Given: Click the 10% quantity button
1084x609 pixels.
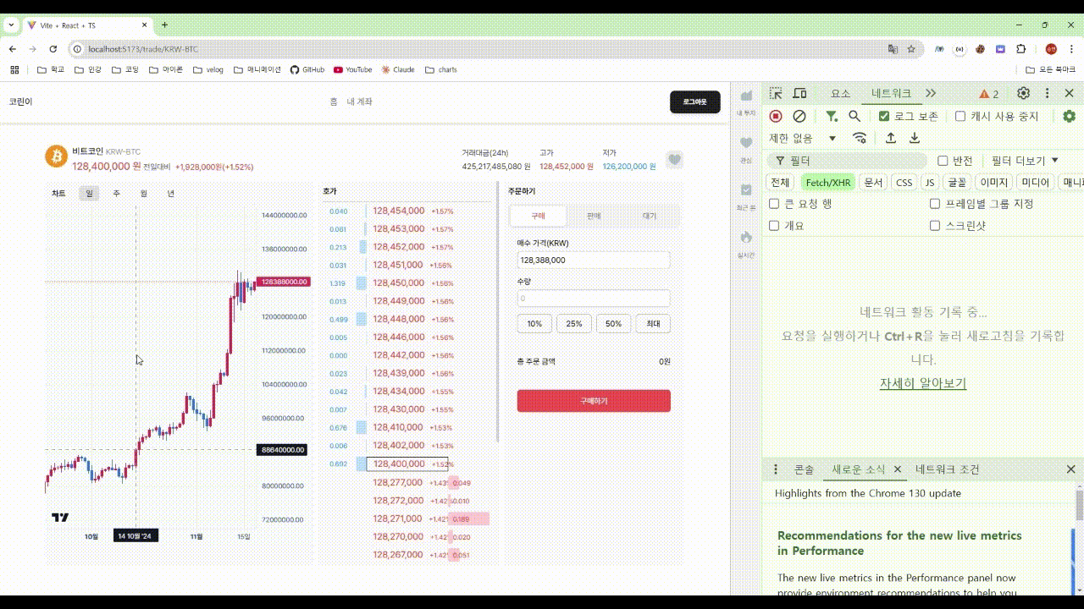Looking at the screenshot, I should tap(534, 324).
